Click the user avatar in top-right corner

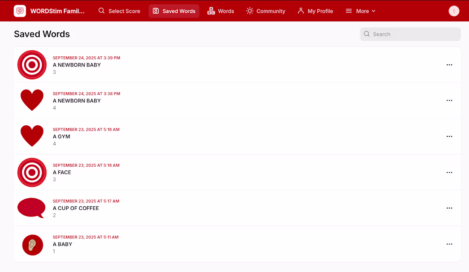pyautogui.click(x=454, y=11)
